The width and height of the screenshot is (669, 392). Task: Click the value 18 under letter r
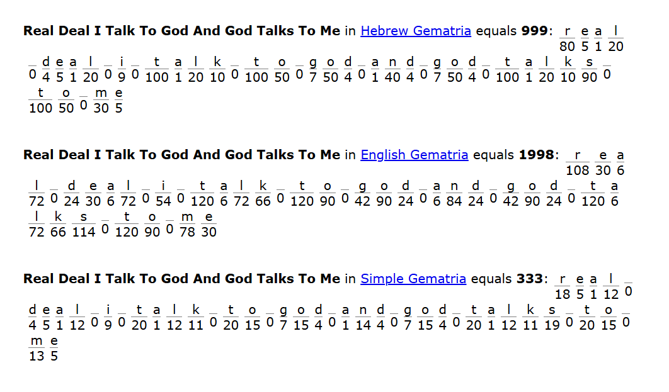tap(563, 294)
